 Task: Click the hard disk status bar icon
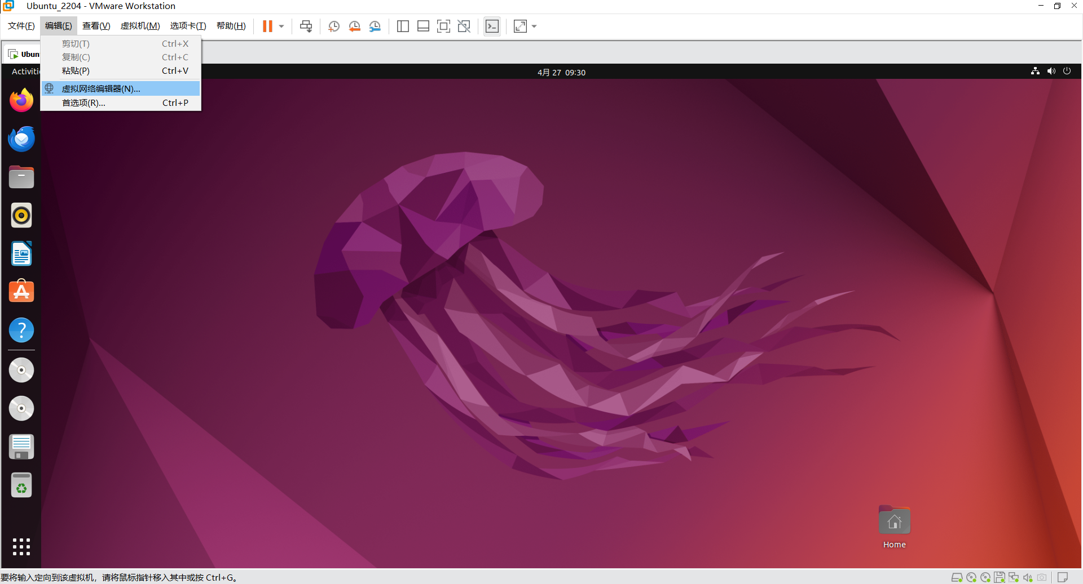(957, 577)
